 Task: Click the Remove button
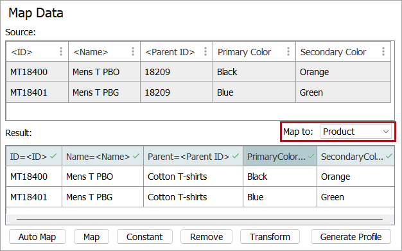(206, 237)
